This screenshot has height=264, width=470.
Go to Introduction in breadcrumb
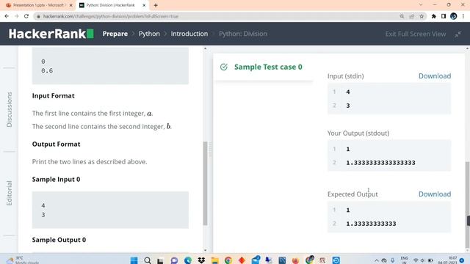coord(189,34)
